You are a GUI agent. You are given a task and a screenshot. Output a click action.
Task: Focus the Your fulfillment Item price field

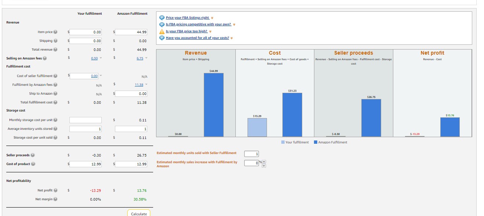pyautogui.click(x=86, y=32)
